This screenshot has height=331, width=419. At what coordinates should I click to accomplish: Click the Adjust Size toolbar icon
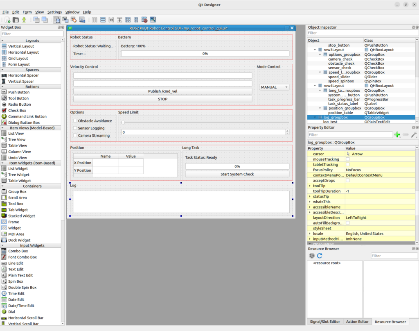pos(153,20)
